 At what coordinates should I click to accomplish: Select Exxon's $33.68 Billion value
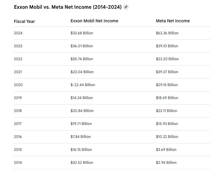tap(82, 33)
